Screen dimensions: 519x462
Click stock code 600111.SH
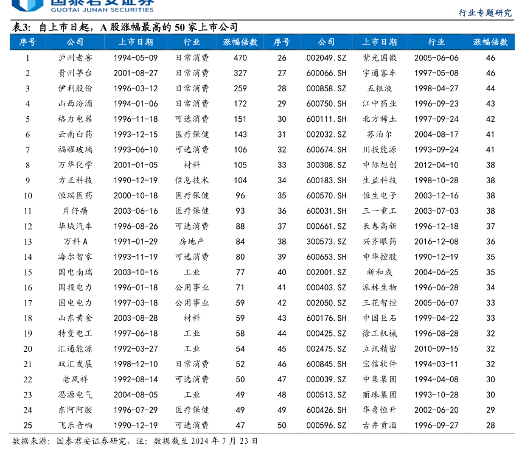326,119
